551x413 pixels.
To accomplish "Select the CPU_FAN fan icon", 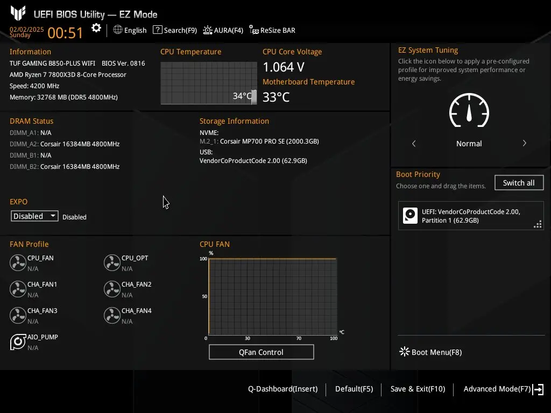I will coord(18,262).
